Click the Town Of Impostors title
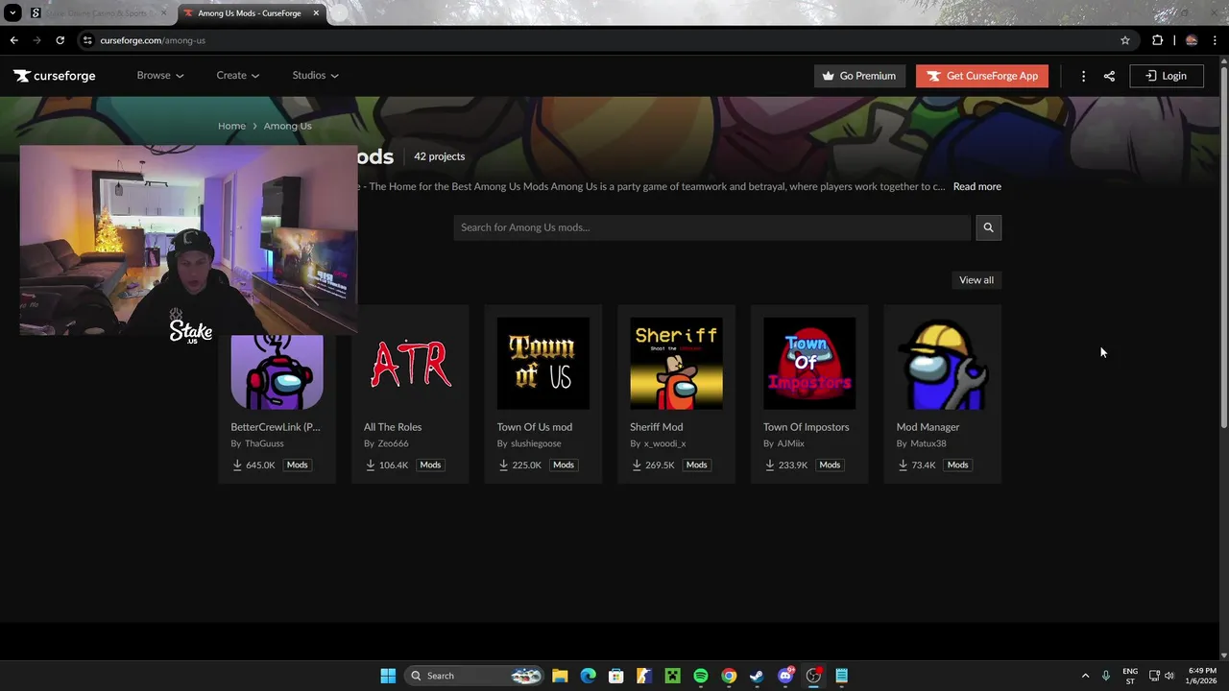The width and height of the screenshot is (1229, 691). click(807, 427)
